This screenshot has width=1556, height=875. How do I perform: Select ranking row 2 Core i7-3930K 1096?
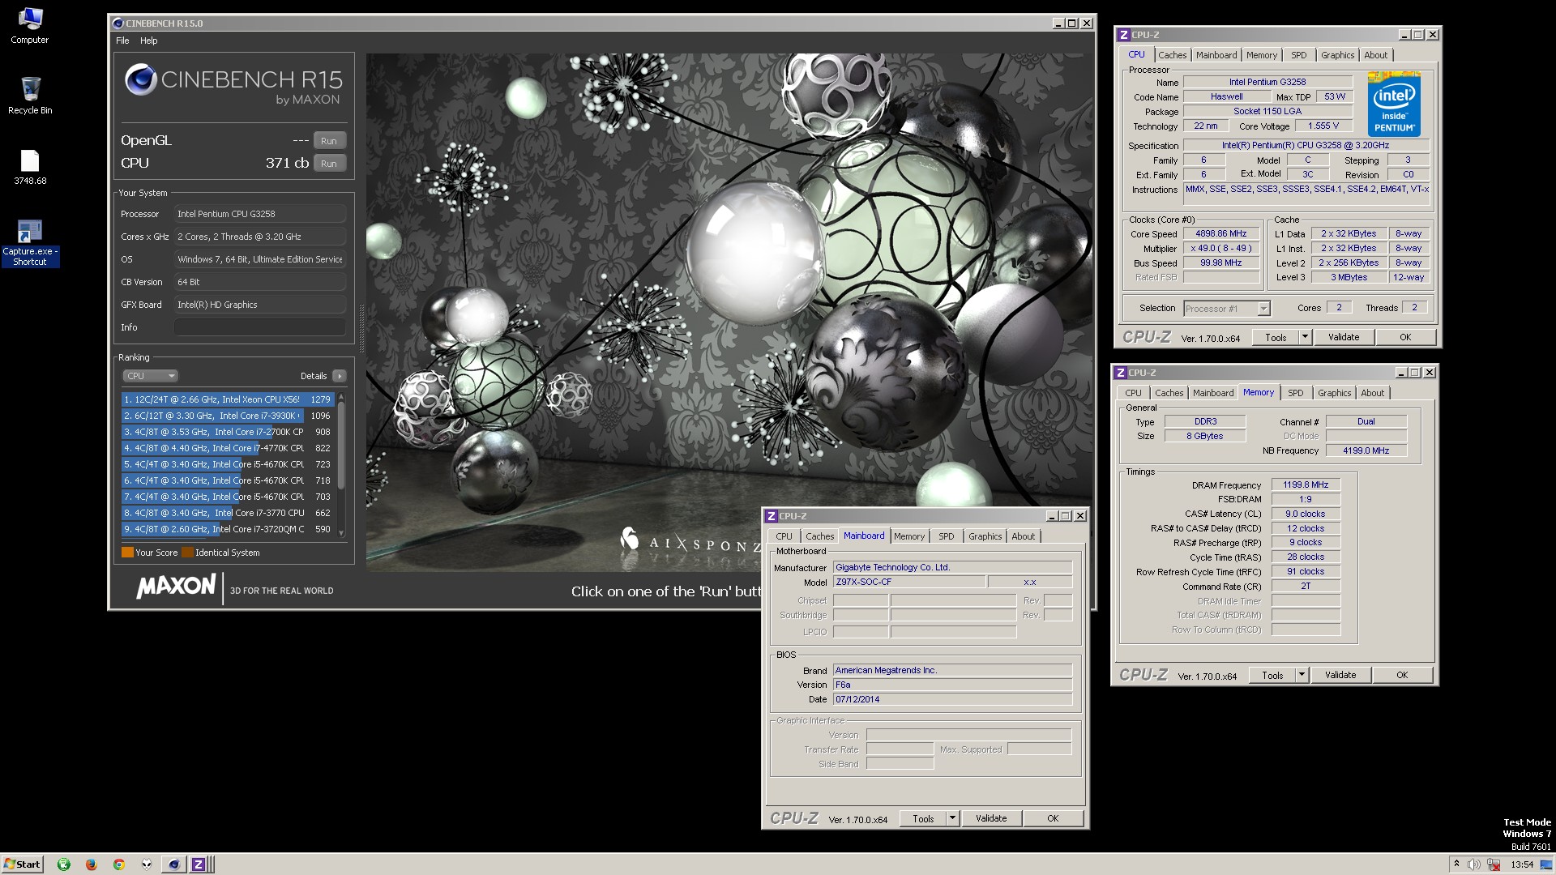point(228,416)
